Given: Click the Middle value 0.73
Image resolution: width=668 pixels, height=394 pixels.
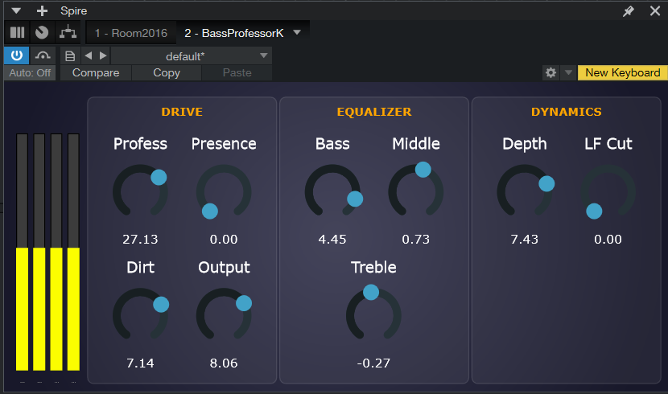Looking at the screenshot, I should click(416, 240).
